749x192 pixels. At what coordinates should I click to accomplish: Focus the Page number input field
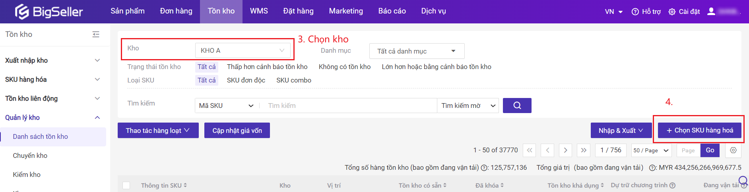coord(688,150)
